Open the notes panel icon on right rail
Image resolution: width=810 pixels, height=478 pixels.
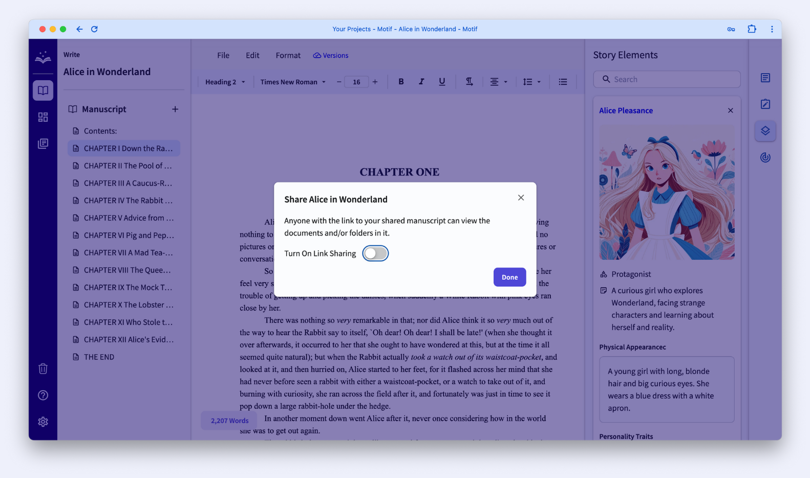coord(765,78)
